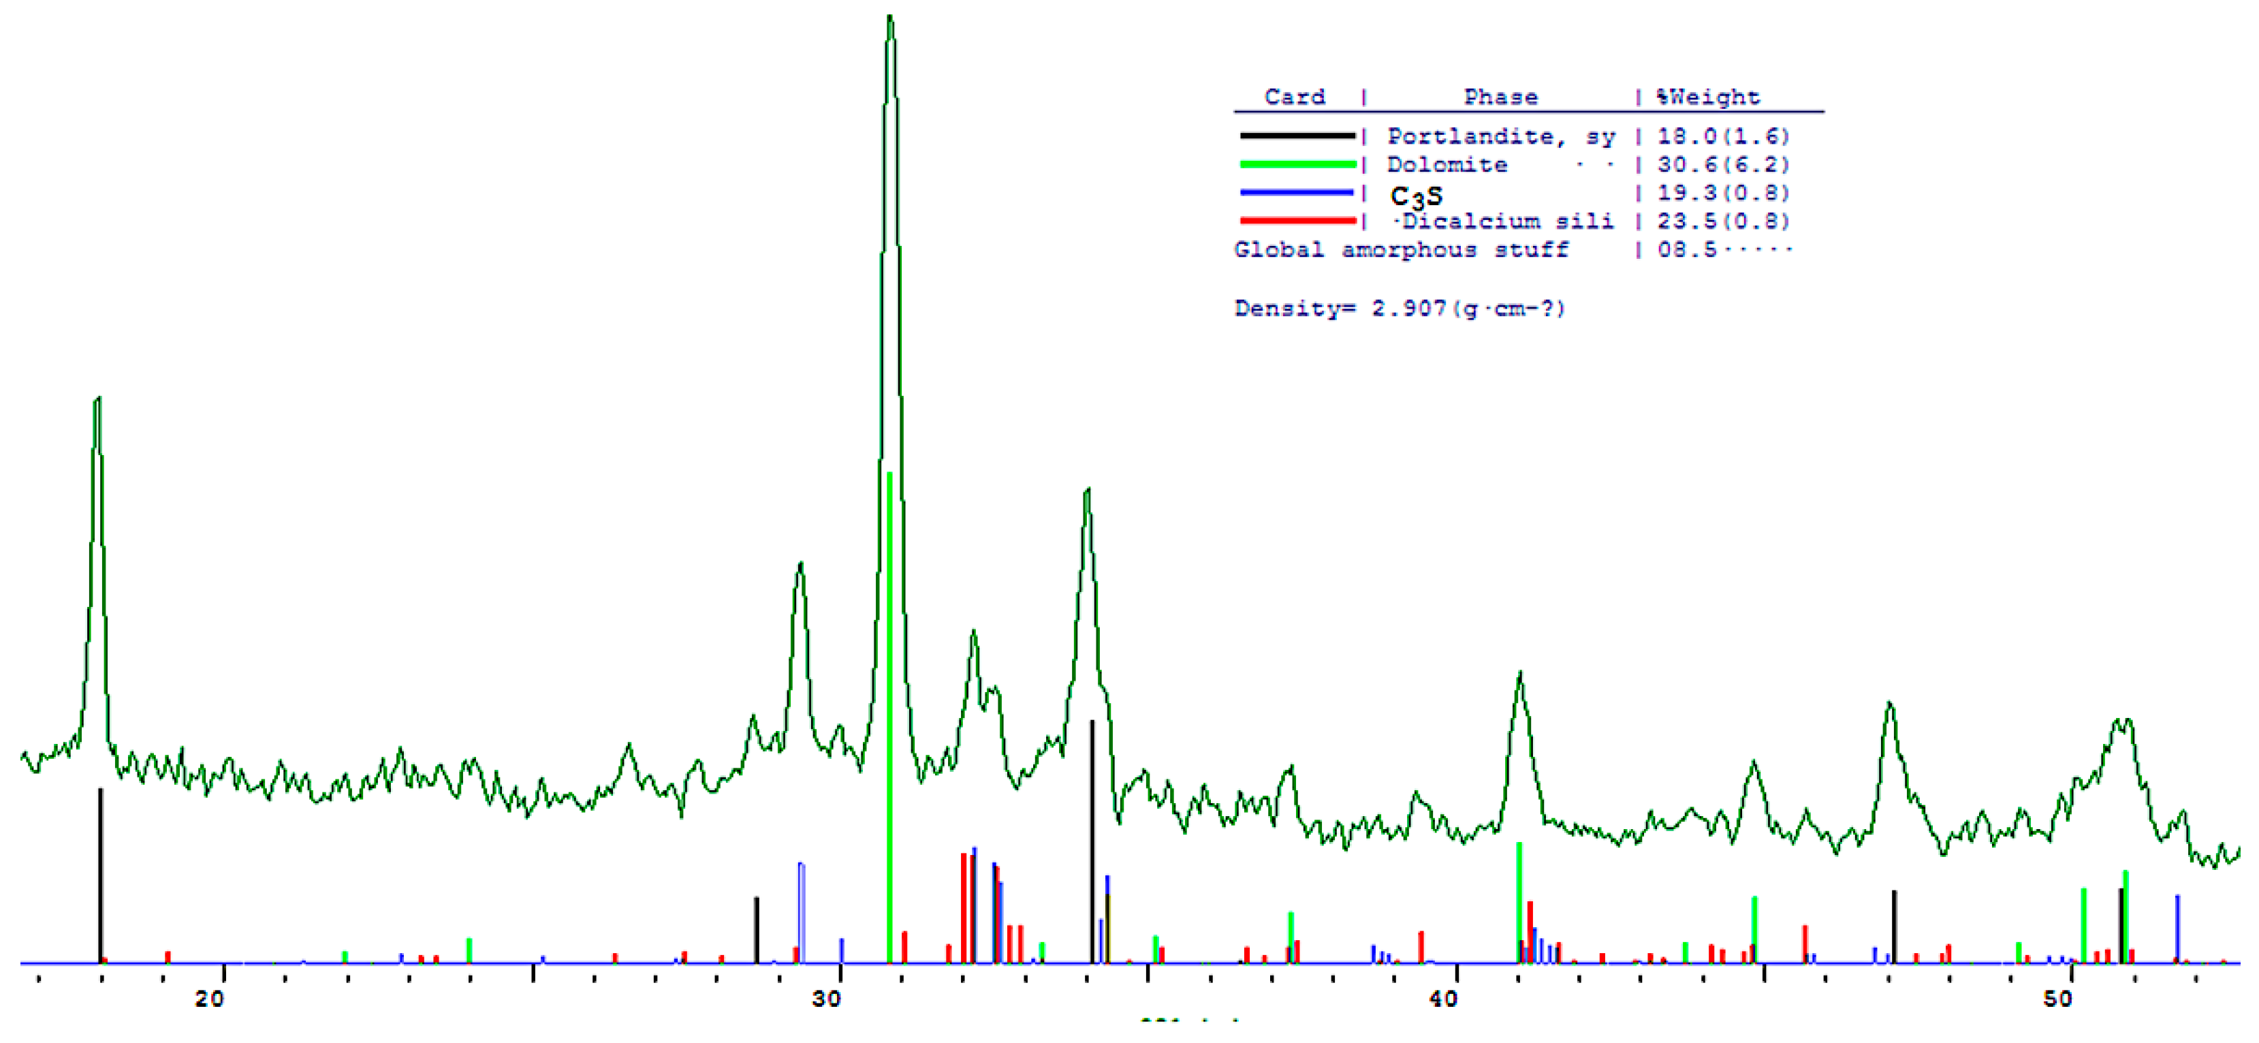Click the blue C3S legend line
This screenshot has width=2259, height=1043.
pos(1297,192)
